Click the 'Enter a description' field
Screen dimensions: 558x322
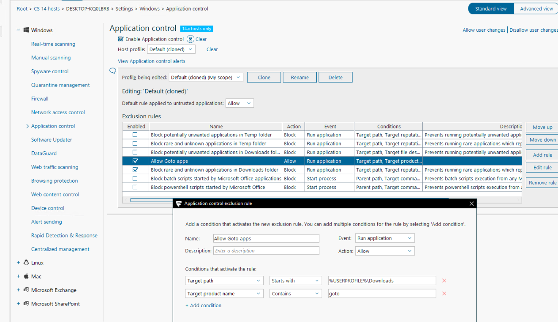click(x=266, y=251)
